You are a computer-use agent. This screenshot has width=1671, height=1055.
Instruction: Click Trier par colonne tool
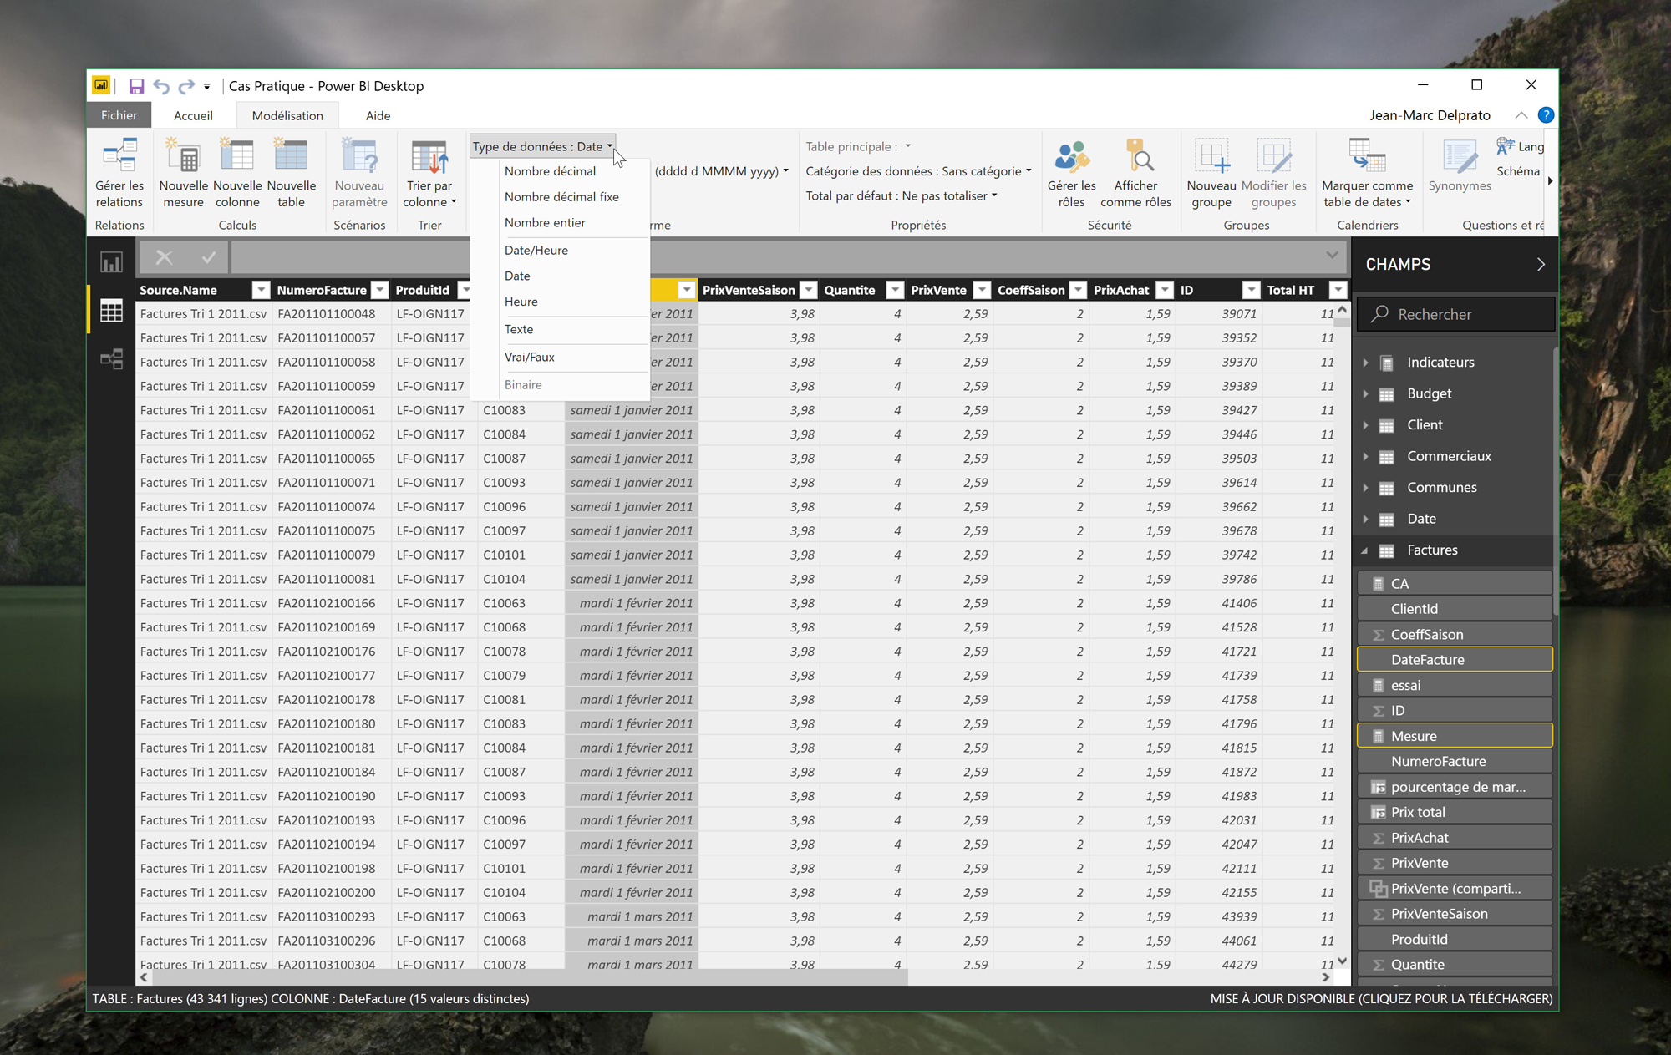(x=429, y=173)
